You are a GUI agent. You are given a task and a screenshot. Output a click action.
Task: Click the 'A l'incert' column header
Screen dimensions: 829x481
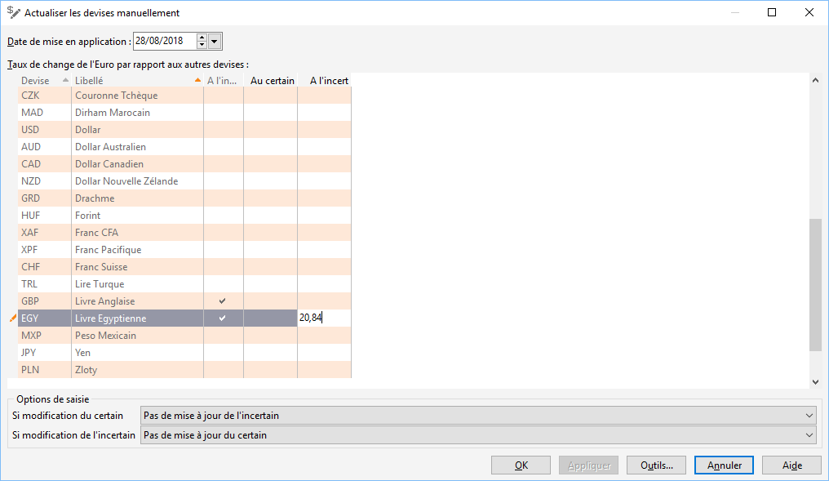tap(325, 80)
